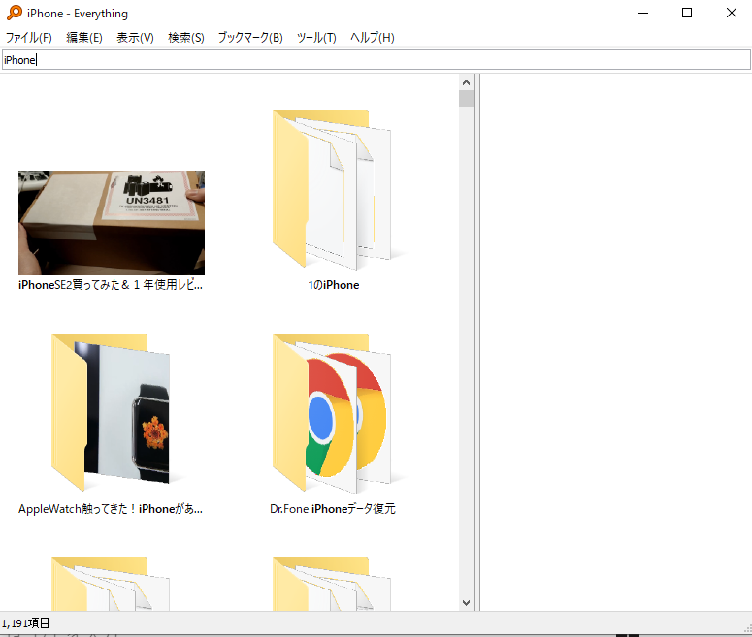The width and height of the screenshot is (752, 637).
Task: Open the ヘルプ(H) menu
Action: [x=373, y=38]
